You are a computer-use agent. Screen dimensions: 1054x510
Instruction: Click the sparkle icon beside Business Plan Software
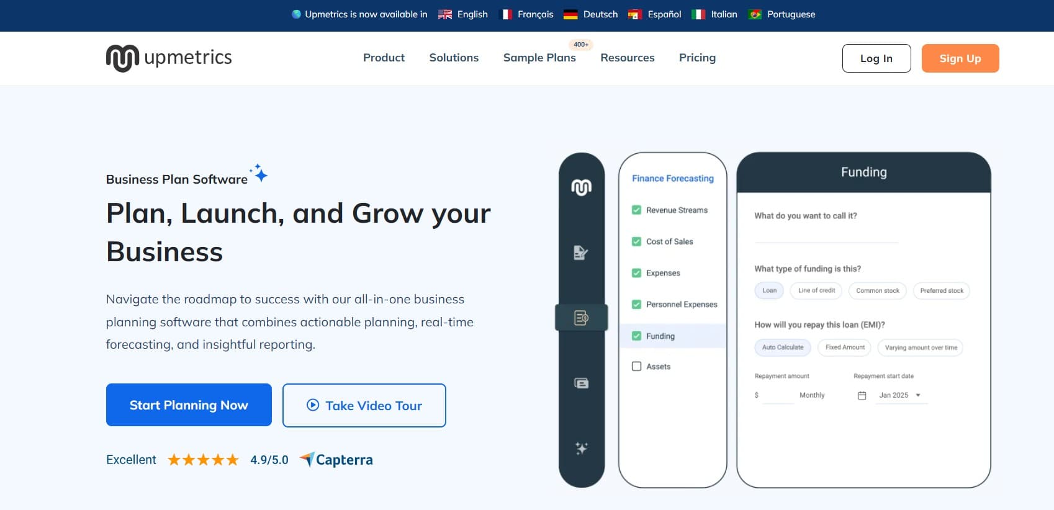[x=259, y=172]
